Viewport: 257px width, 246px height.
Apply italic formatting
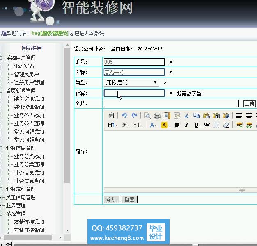186,125
